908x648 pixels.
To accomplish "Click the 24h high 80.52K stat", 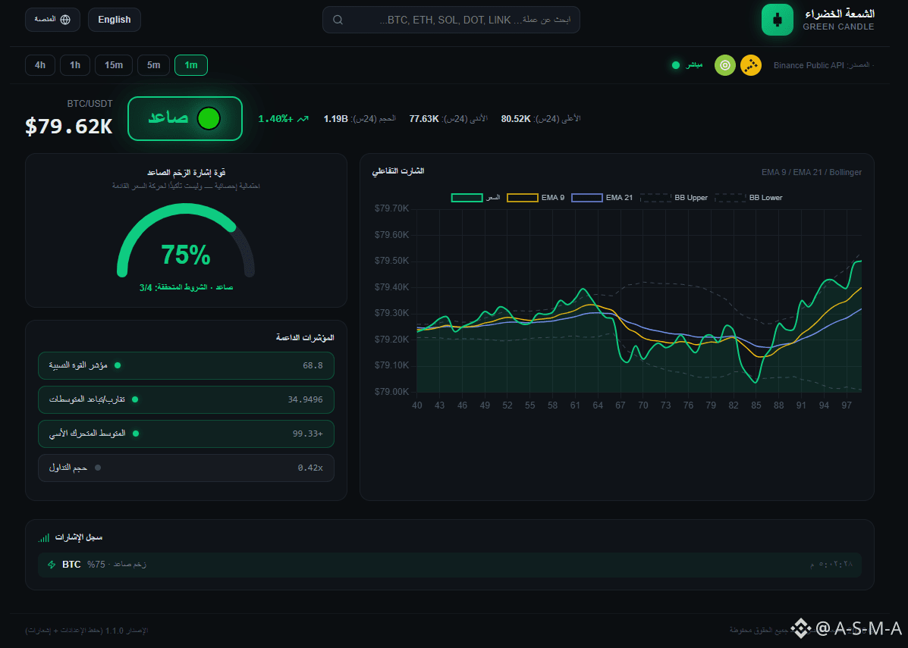I will 541,118.
